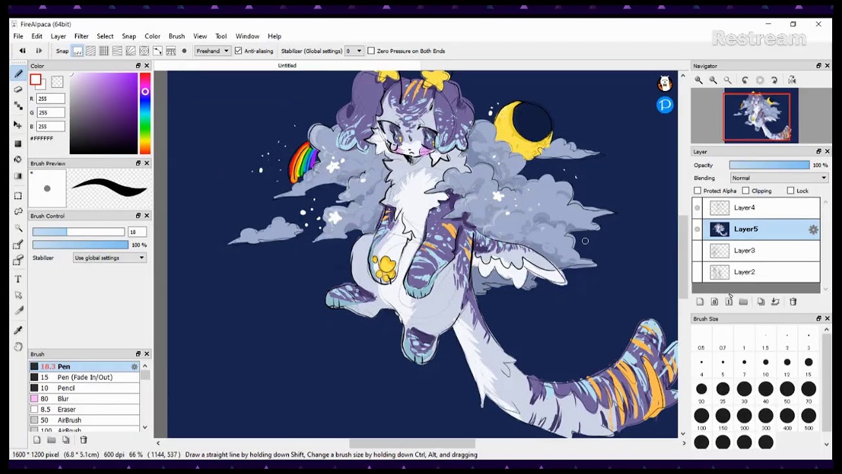This screenshot has width=842, height=474.
Task: Hide Layer5 visibility dot
Action: click(x=697, y=229)
